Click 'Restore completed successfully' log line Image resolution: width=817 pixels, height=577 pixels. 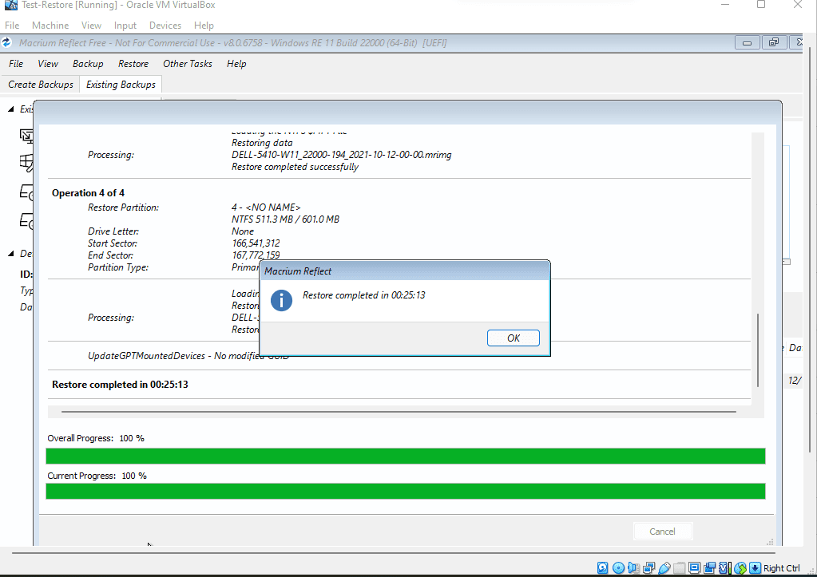[295, 167]
